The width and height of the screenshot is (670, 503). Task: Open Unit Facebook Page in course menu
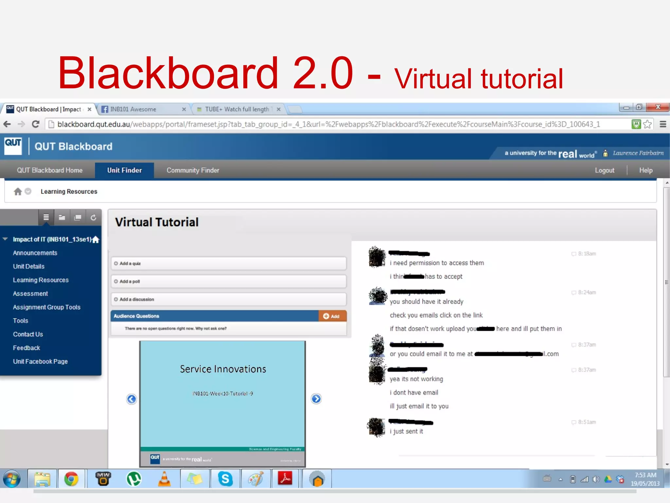coord(40,361)
